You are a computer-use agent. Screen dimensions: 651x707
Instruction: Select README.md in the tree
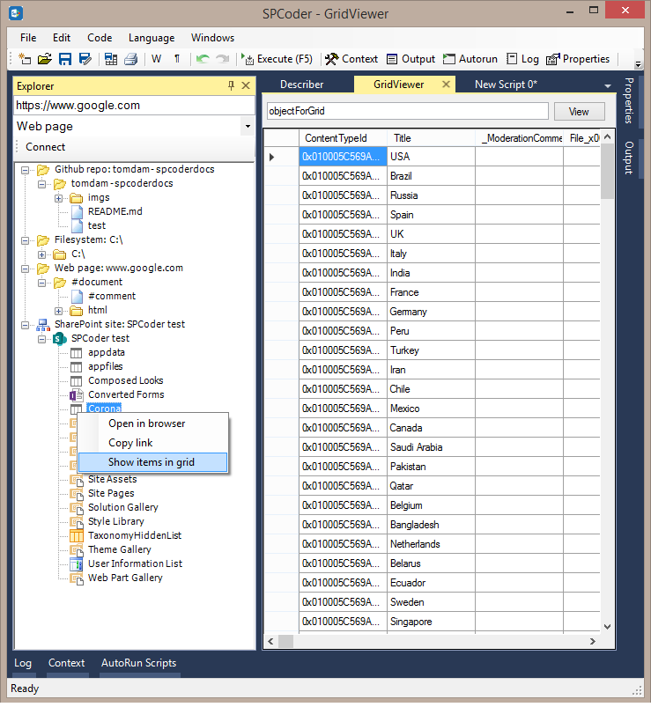(x=115, y=211)
